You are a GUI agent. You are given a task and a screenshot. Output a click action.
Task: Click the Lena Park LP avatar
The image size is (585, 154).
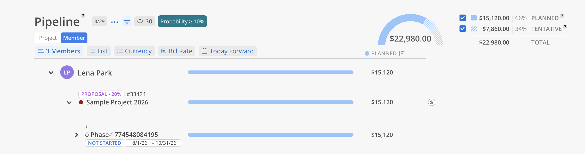coord(67,72)
